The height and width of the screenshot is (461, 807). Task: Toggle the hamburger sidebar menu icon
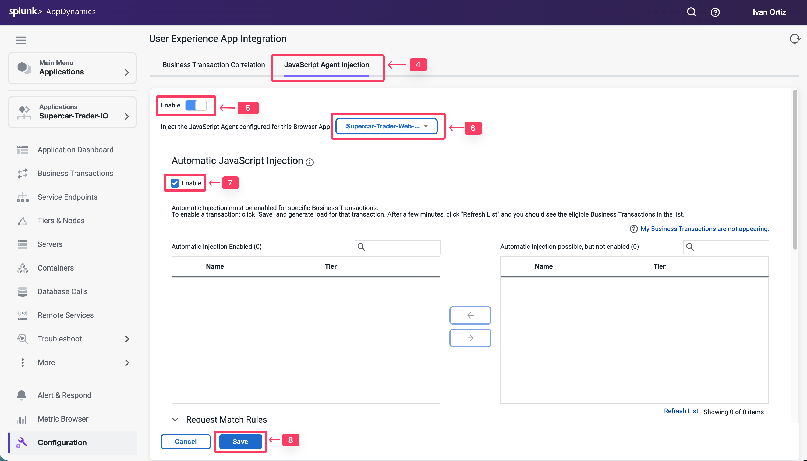click(x=21, y=40)
